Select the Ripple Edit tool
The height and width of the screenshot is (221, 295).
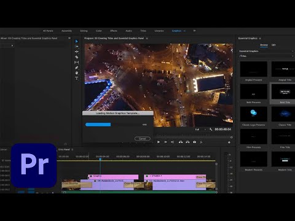coord(77,52)
